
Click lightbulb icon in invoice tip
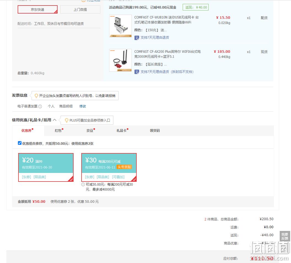(x=36, y=96)
